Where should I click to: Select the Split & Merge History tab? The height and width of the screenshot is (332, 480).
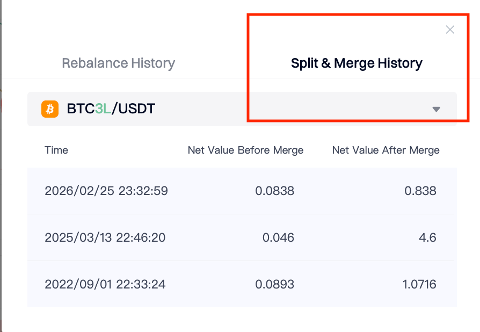(357, 63)
